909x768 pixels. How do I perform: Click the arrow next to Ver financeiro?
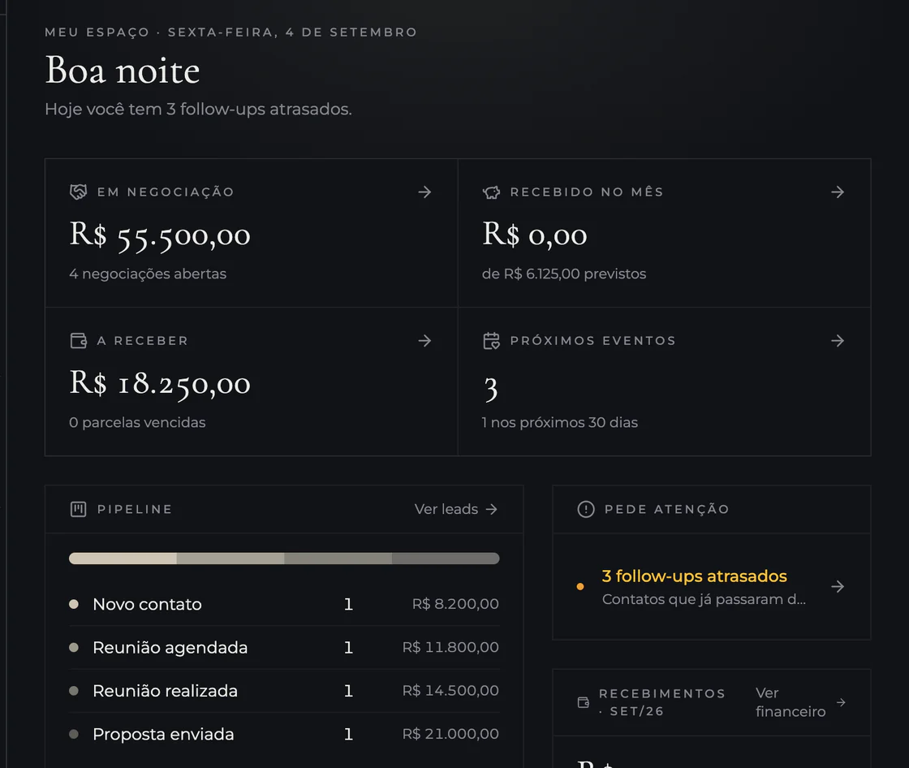[841, 702]
